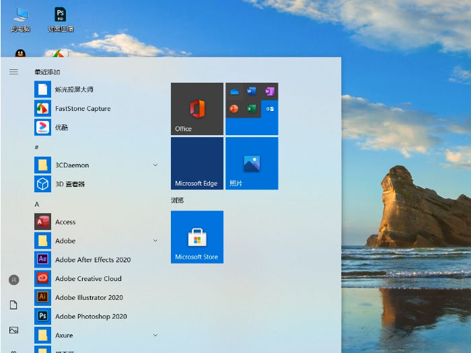Open the user account icon in Start sidebar

[x=14, y=280]
